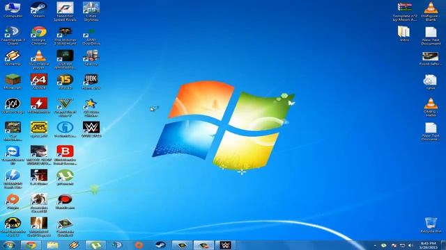Select the red 64 desktop icon
This screenshot has height=250, width=446.
click(x=39, y=82)
